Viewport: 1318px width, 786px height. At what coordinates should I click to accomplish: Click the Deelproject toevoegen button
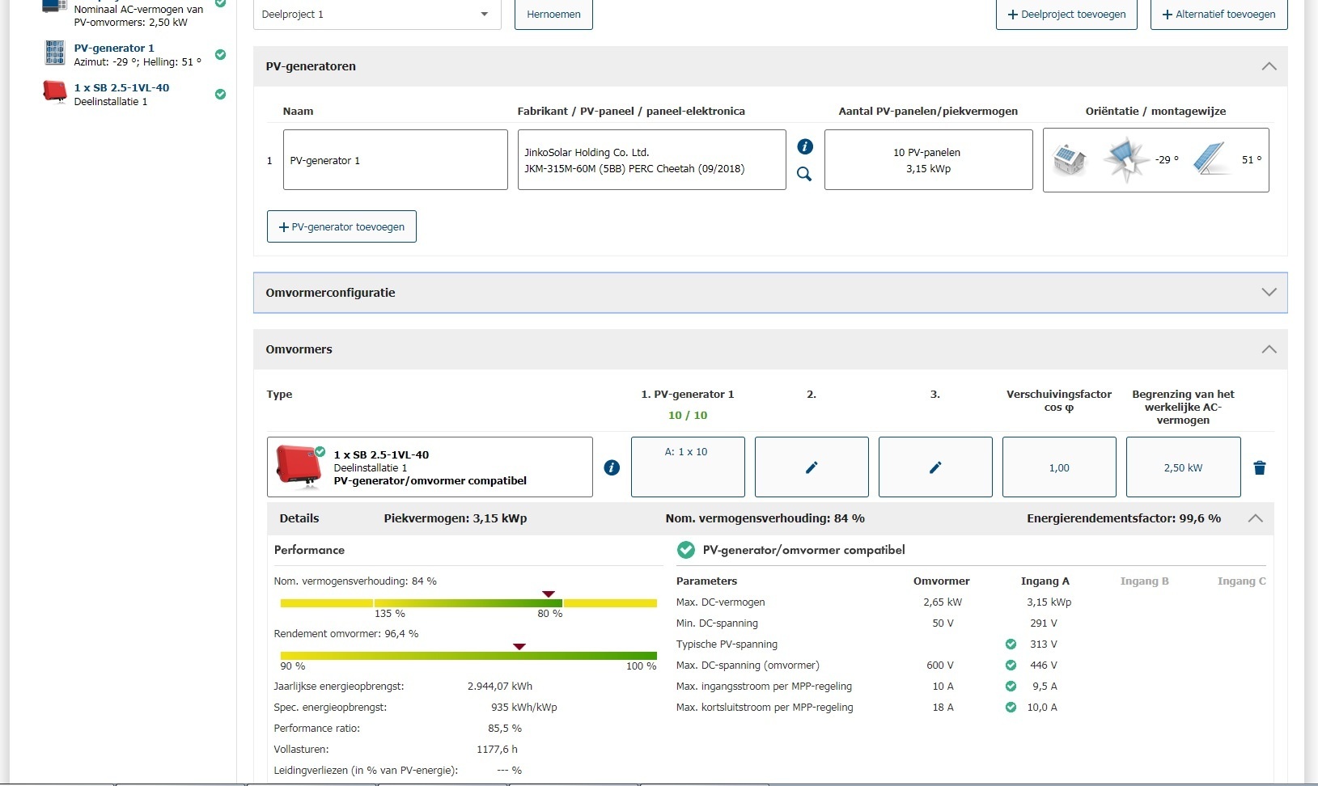(x=1066, y=15)
